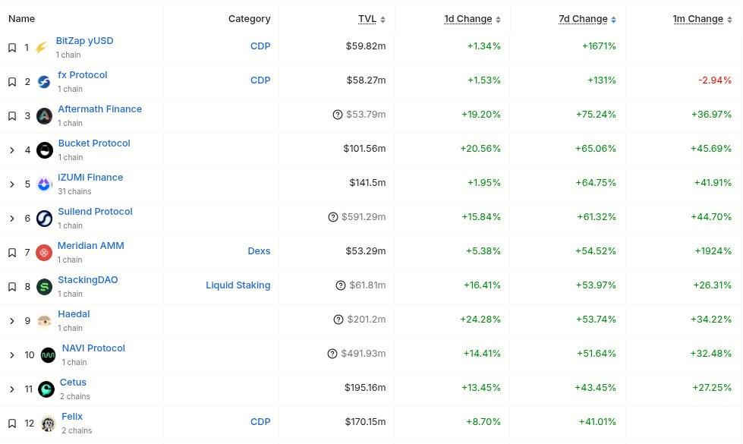This screenshot has width=743, height=444.
Task: Open the Haedal protocol link
Action: pyautogui.click(x=74, y=314)
